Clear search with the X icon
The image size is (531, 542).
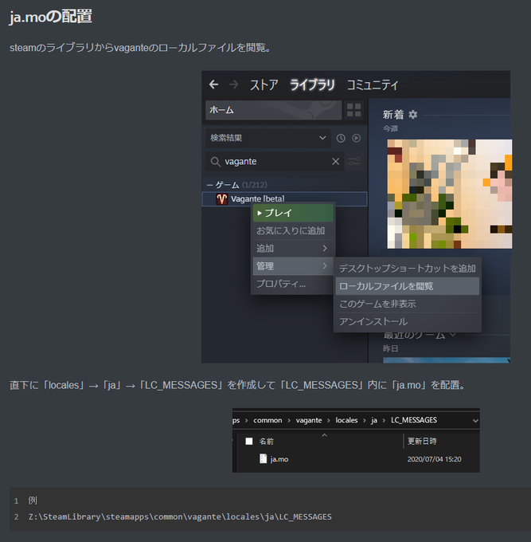[x=336, y=162]
